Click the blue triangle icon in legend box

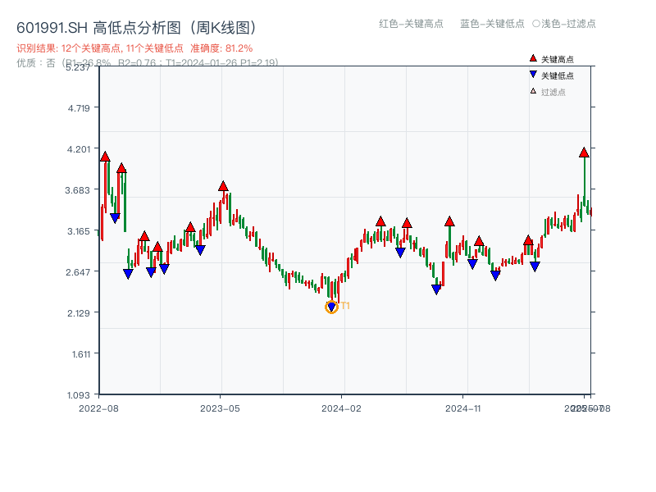click(533, 75)
